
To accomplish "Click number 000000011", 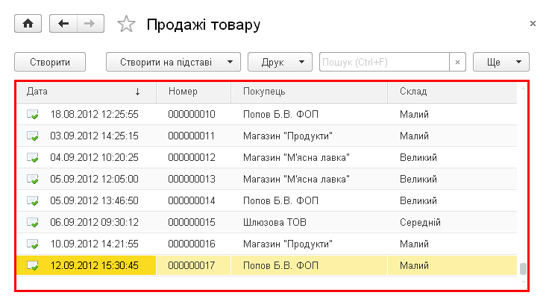I will click(x=192, y=136).
